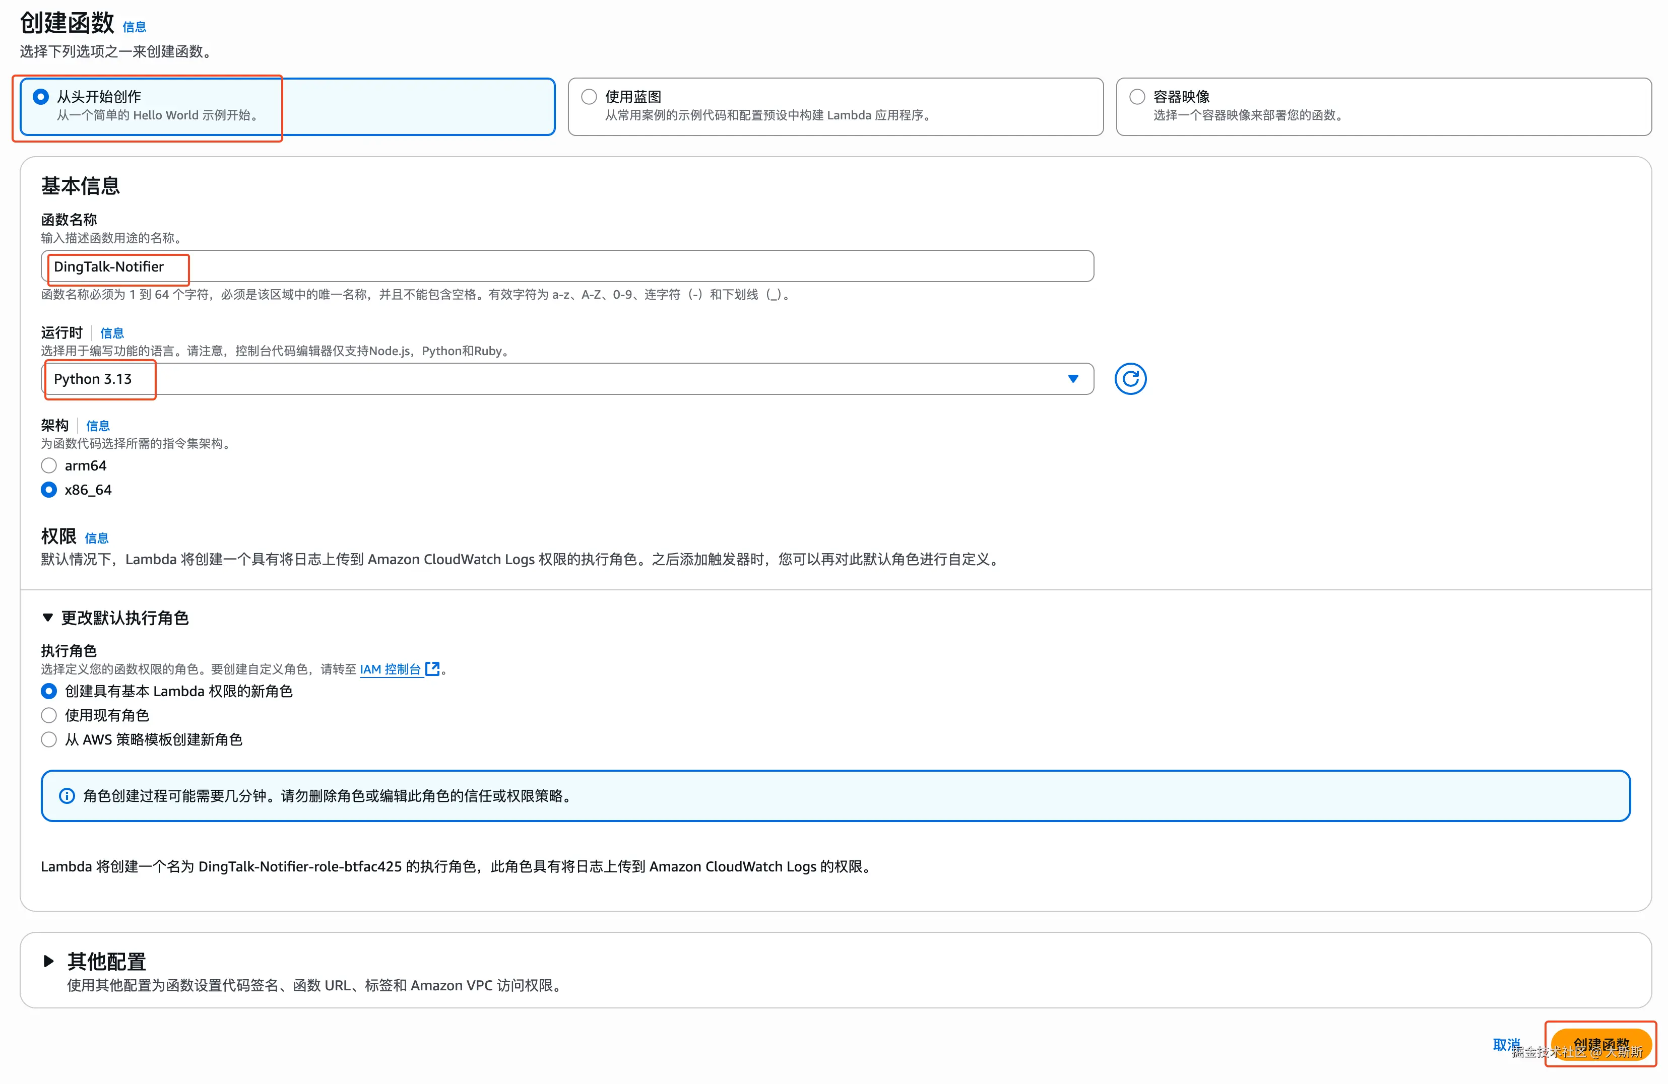Screen dimensions: 1668x1084
Task: Click the external link icon beside IAM 控制台
Action: pos(432,669)
